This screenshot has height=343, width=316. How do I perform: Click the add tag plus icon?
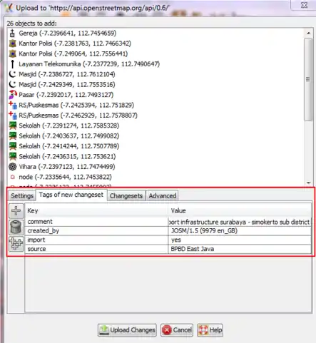(x=16, y=210)
